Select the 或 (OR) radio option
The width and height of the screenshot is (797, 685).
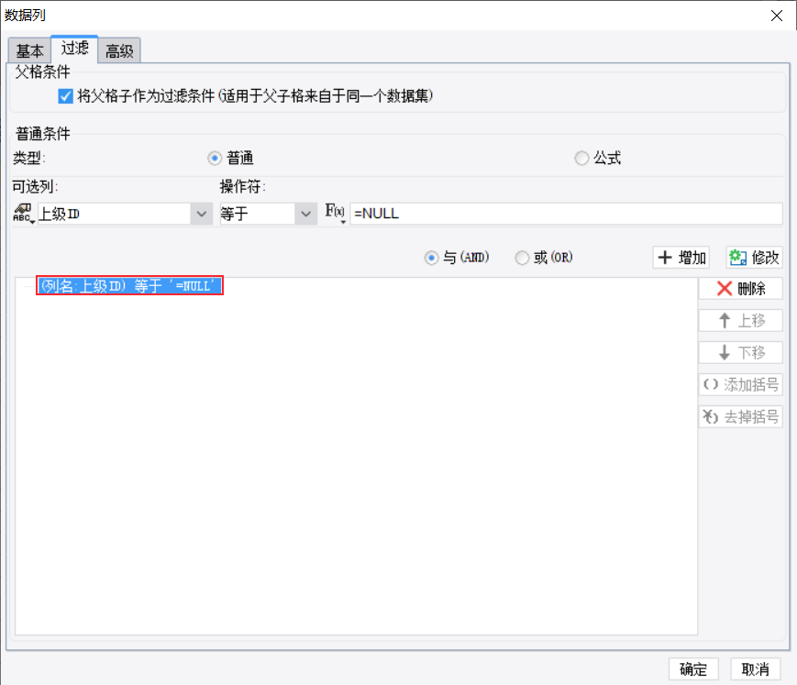[522, 258]
